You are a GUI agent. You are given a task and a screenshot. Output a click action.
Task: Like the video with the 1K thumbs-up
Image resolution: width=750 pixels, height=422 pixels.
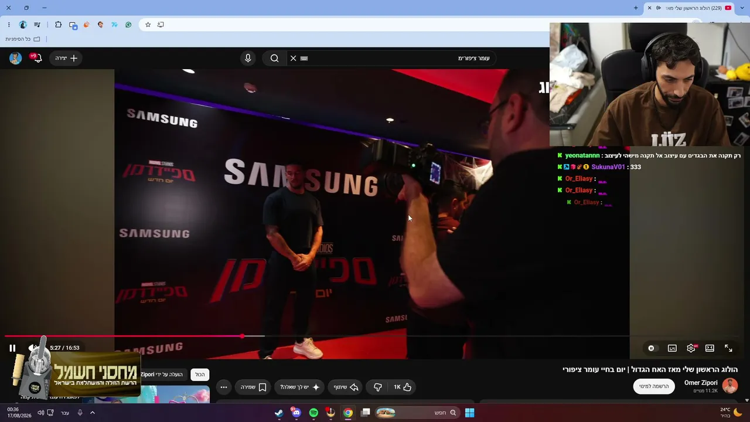click(403, 387)
